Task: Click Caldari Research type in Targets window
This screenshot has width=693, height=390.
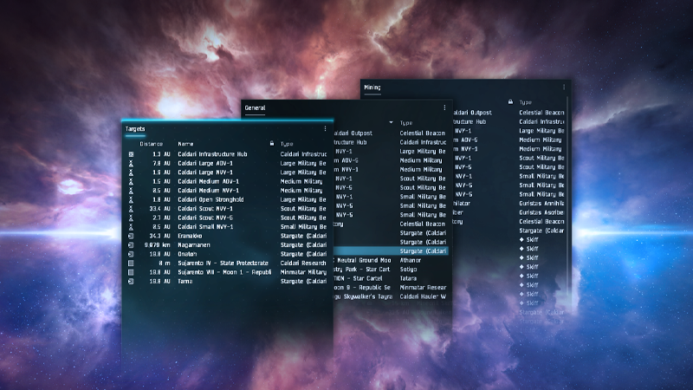Action: [x=303, y=263]
